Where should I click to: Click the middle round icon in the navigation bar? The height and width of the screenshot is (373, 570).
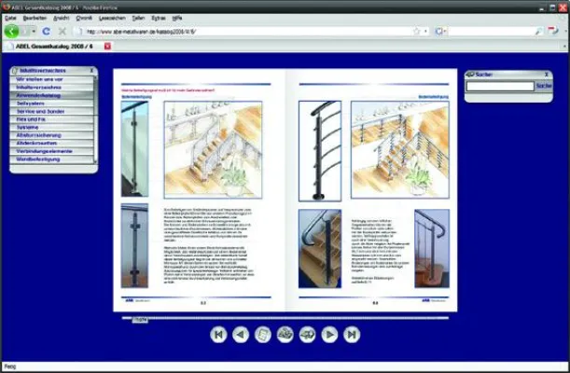(x=285, y=335)
